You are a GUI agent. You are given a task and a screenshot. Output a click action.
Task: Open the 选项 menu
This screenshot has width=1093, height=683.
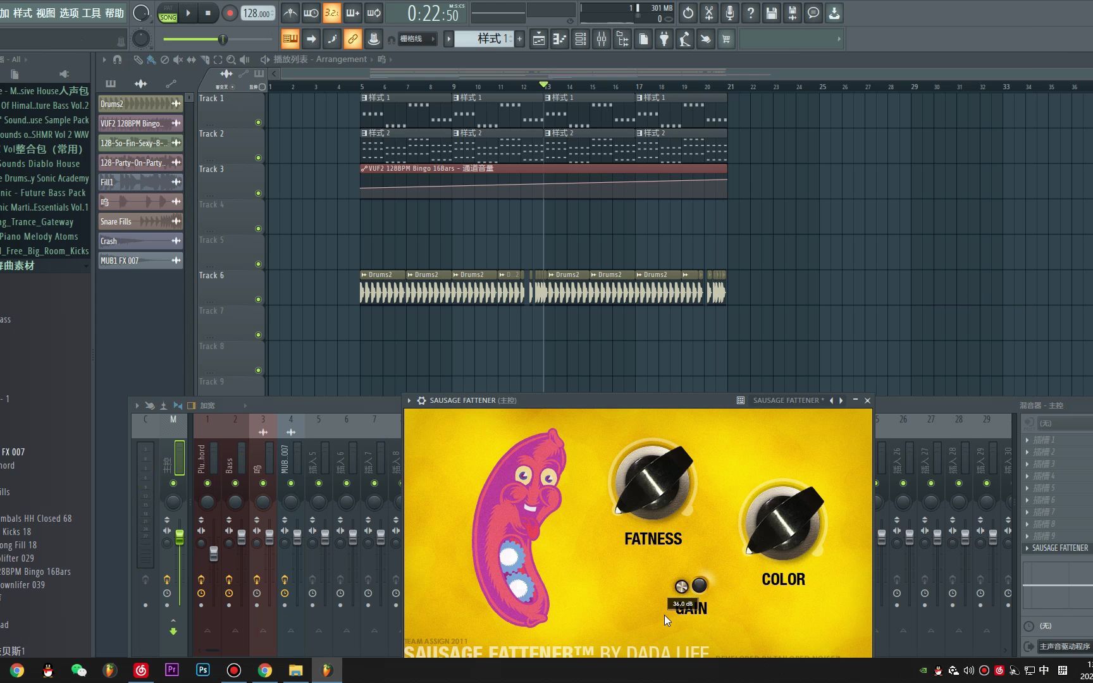point(69,13)
